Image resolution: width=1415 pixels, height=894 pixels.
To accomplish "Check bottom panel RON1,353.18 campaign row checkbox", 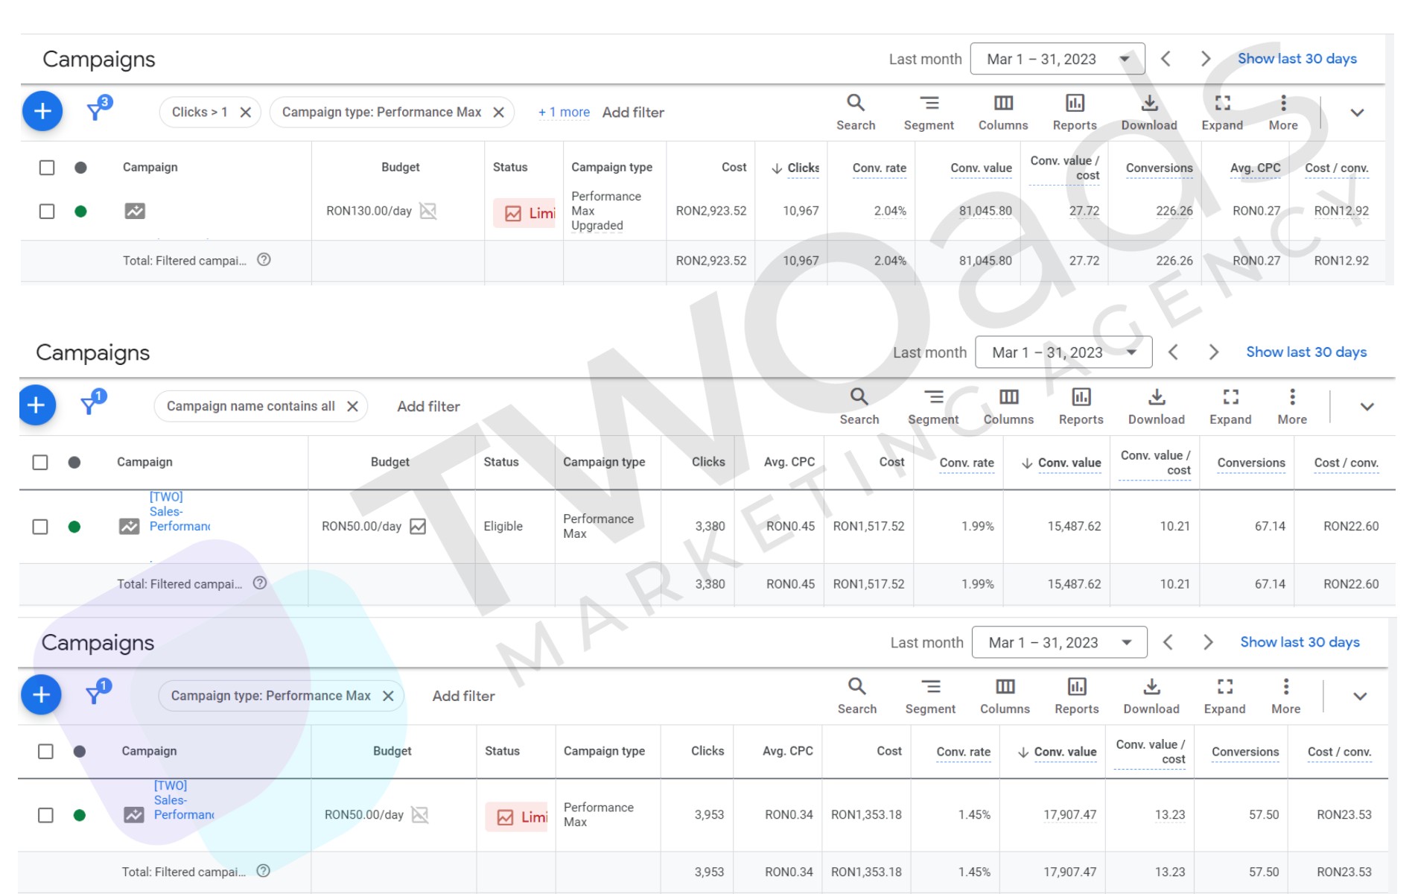I will coord(45,815).
